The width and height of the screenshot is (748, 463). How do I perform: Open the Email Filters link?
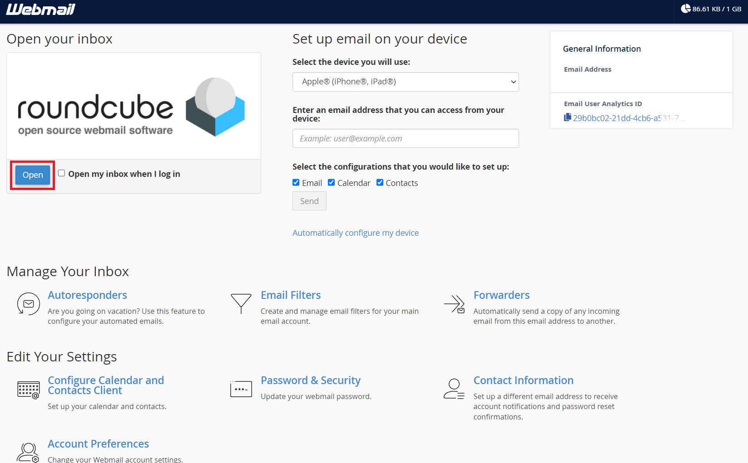[291, 295]
